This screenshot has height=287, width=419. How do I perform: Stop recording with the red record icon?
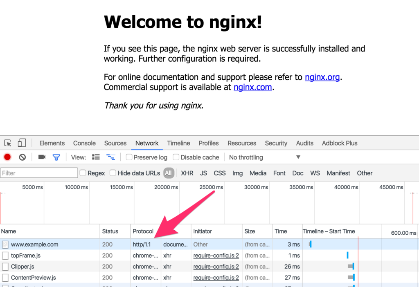[7, 157]
